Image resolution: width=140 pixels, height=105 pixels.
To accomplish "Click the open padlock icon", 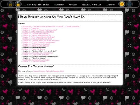I will point(18,4).
